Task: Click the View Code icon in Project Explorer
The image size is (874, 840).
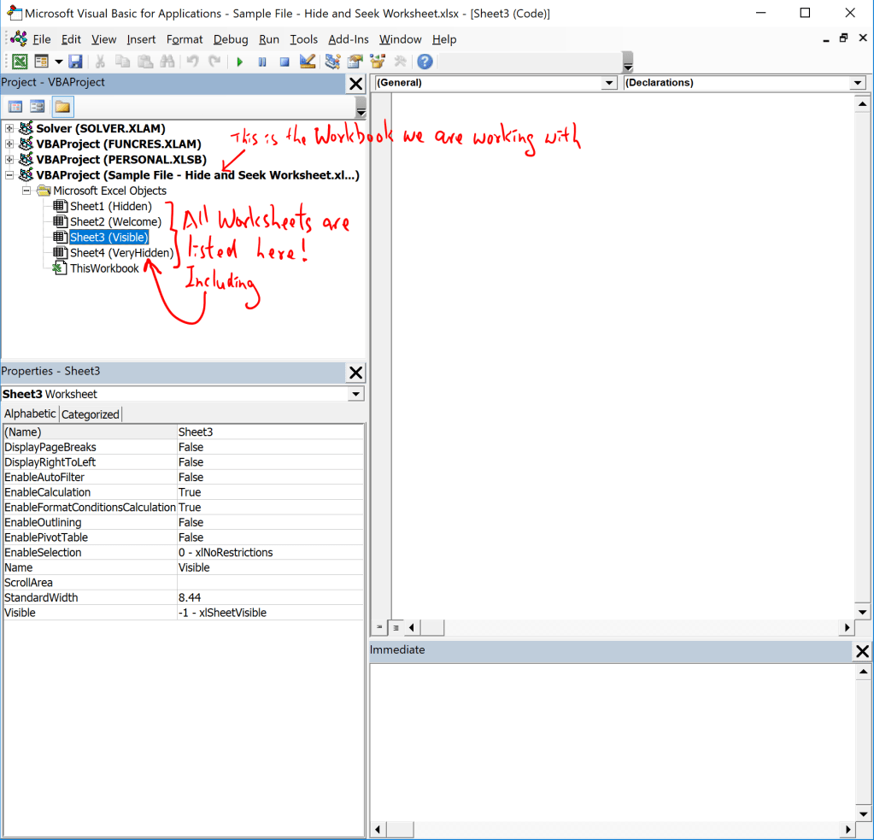Action: click(15, 106)
